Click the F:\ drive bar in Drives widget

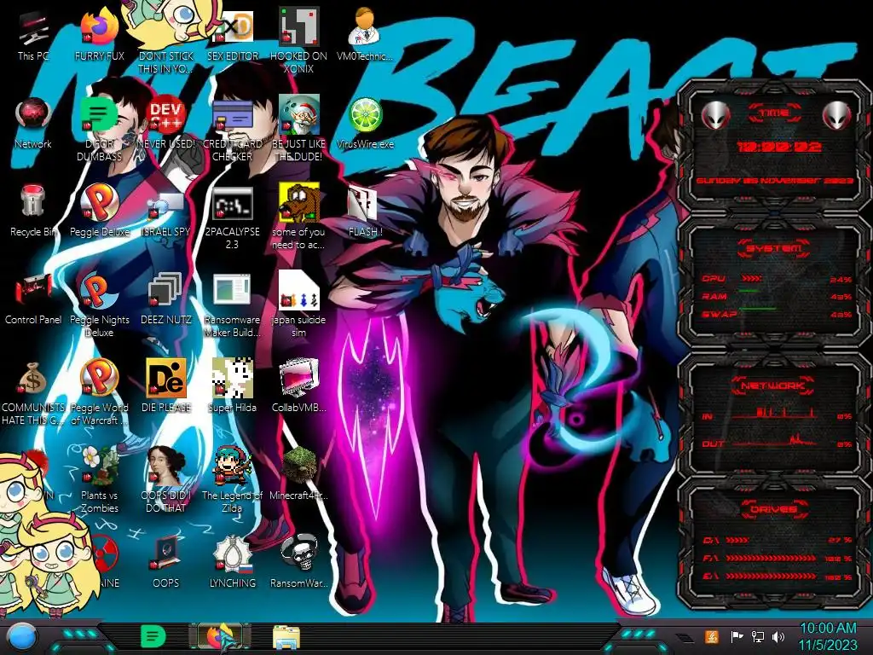tap(778, 558)
